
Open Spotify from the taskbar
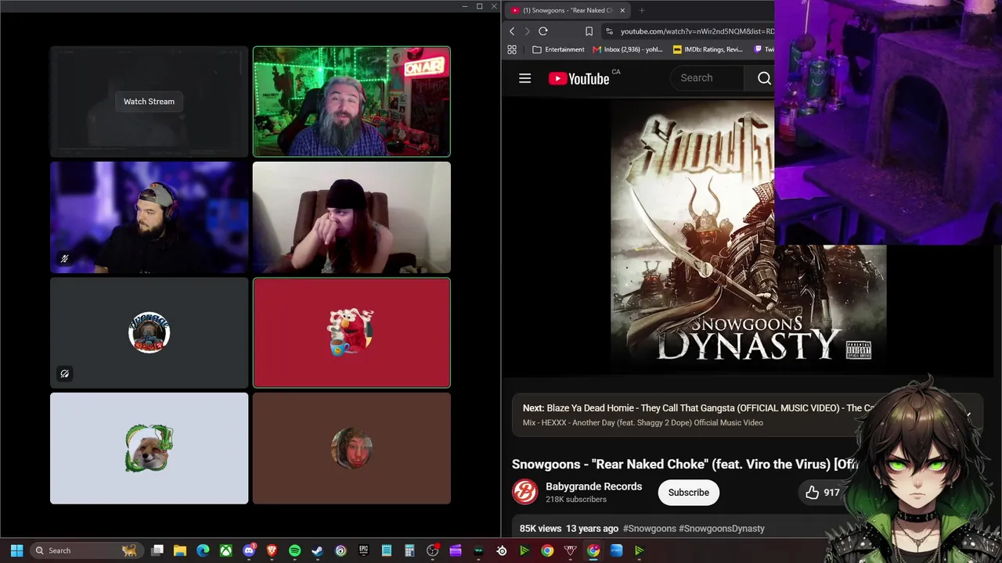[294, 550]
